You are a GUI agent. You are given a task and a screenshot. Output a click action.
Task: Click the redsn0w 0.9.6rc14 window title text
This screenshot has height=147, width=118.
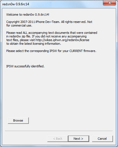click(16, 4)
